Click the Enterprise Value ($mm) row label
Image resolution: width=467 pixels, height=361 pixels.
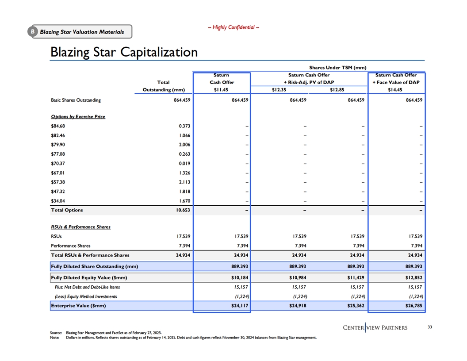click(x=79, y=306)
